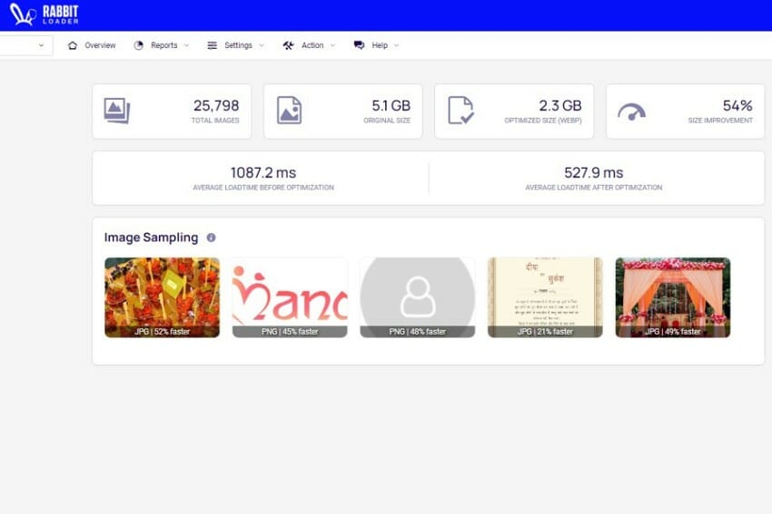Click the Action tools icon
This screenshot has width=772, height=514.
point(288,45)
